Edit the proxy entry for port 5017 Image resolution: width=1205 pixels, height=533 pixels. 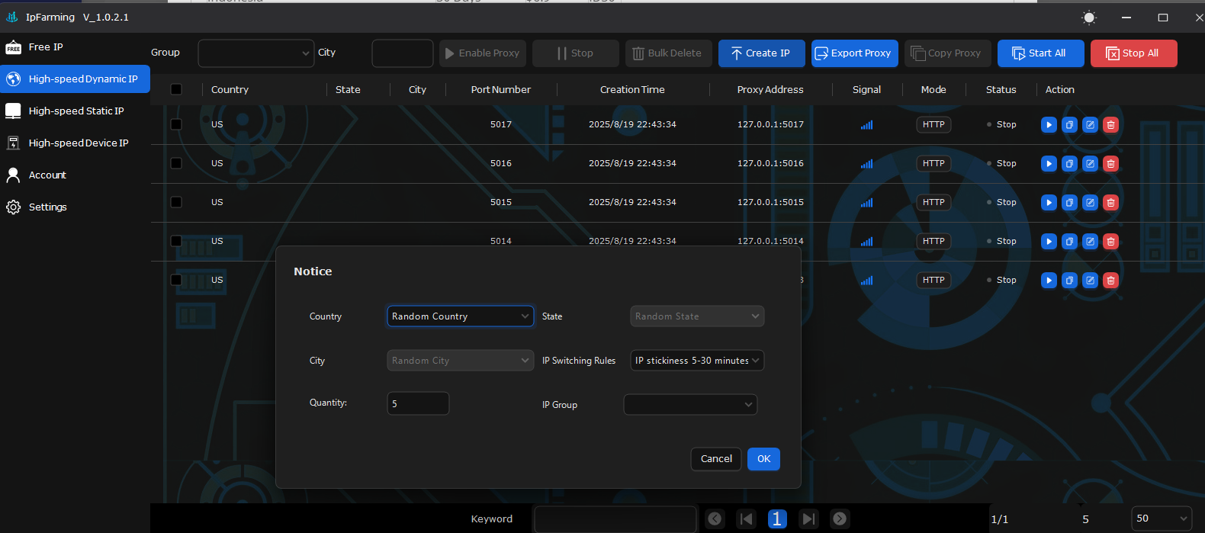(x=1091, y=124)
